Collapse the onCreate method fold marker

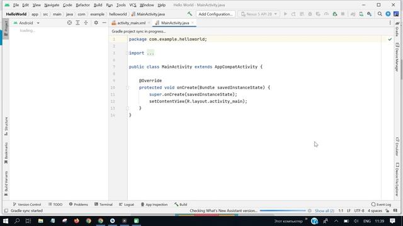point(127,88)
